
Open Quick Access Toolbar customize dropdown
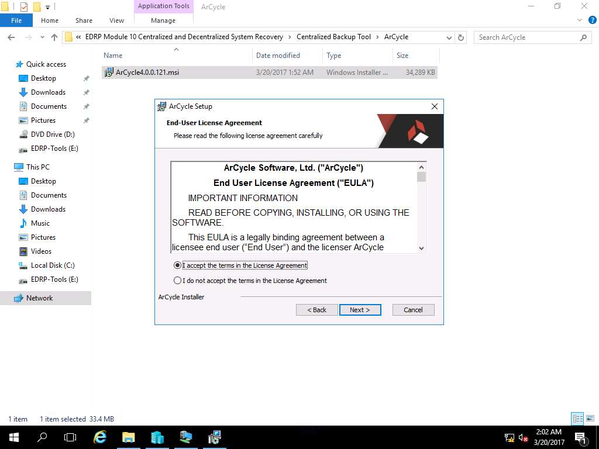(x=48, y=7)
